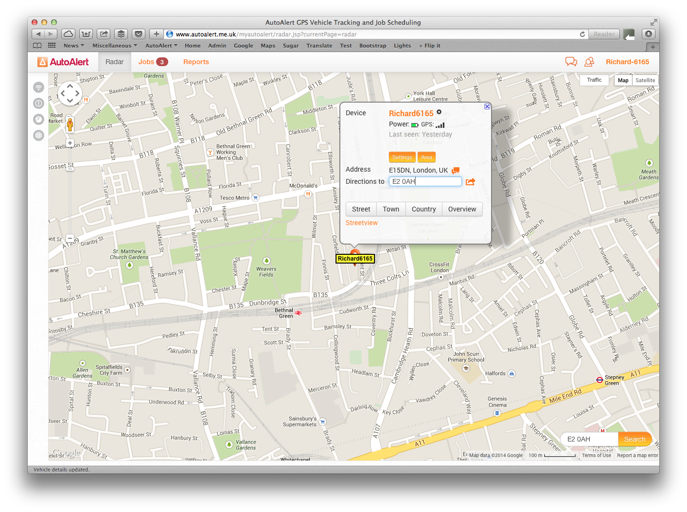Click the layers stack toolbar button
687x512 pixels.
click(121, 34)
